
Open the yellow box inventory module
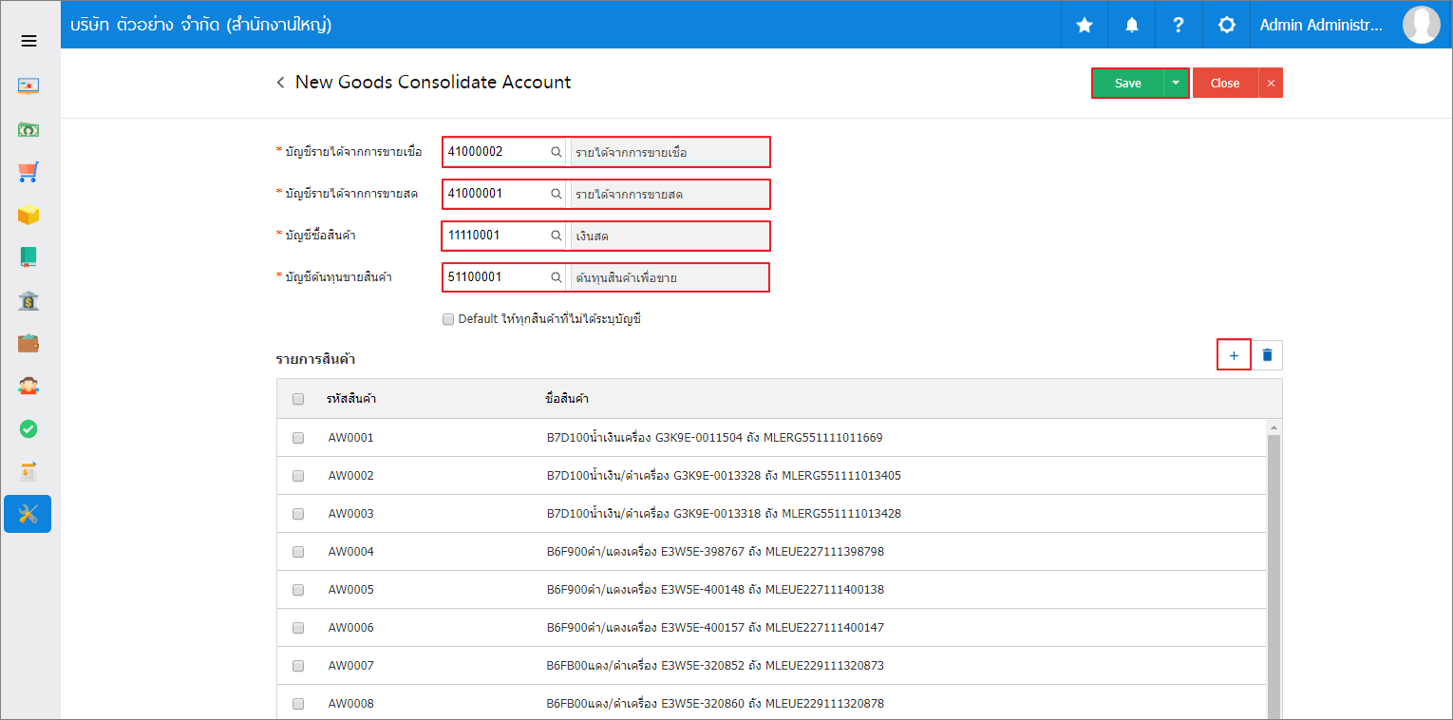coord(28,215)
